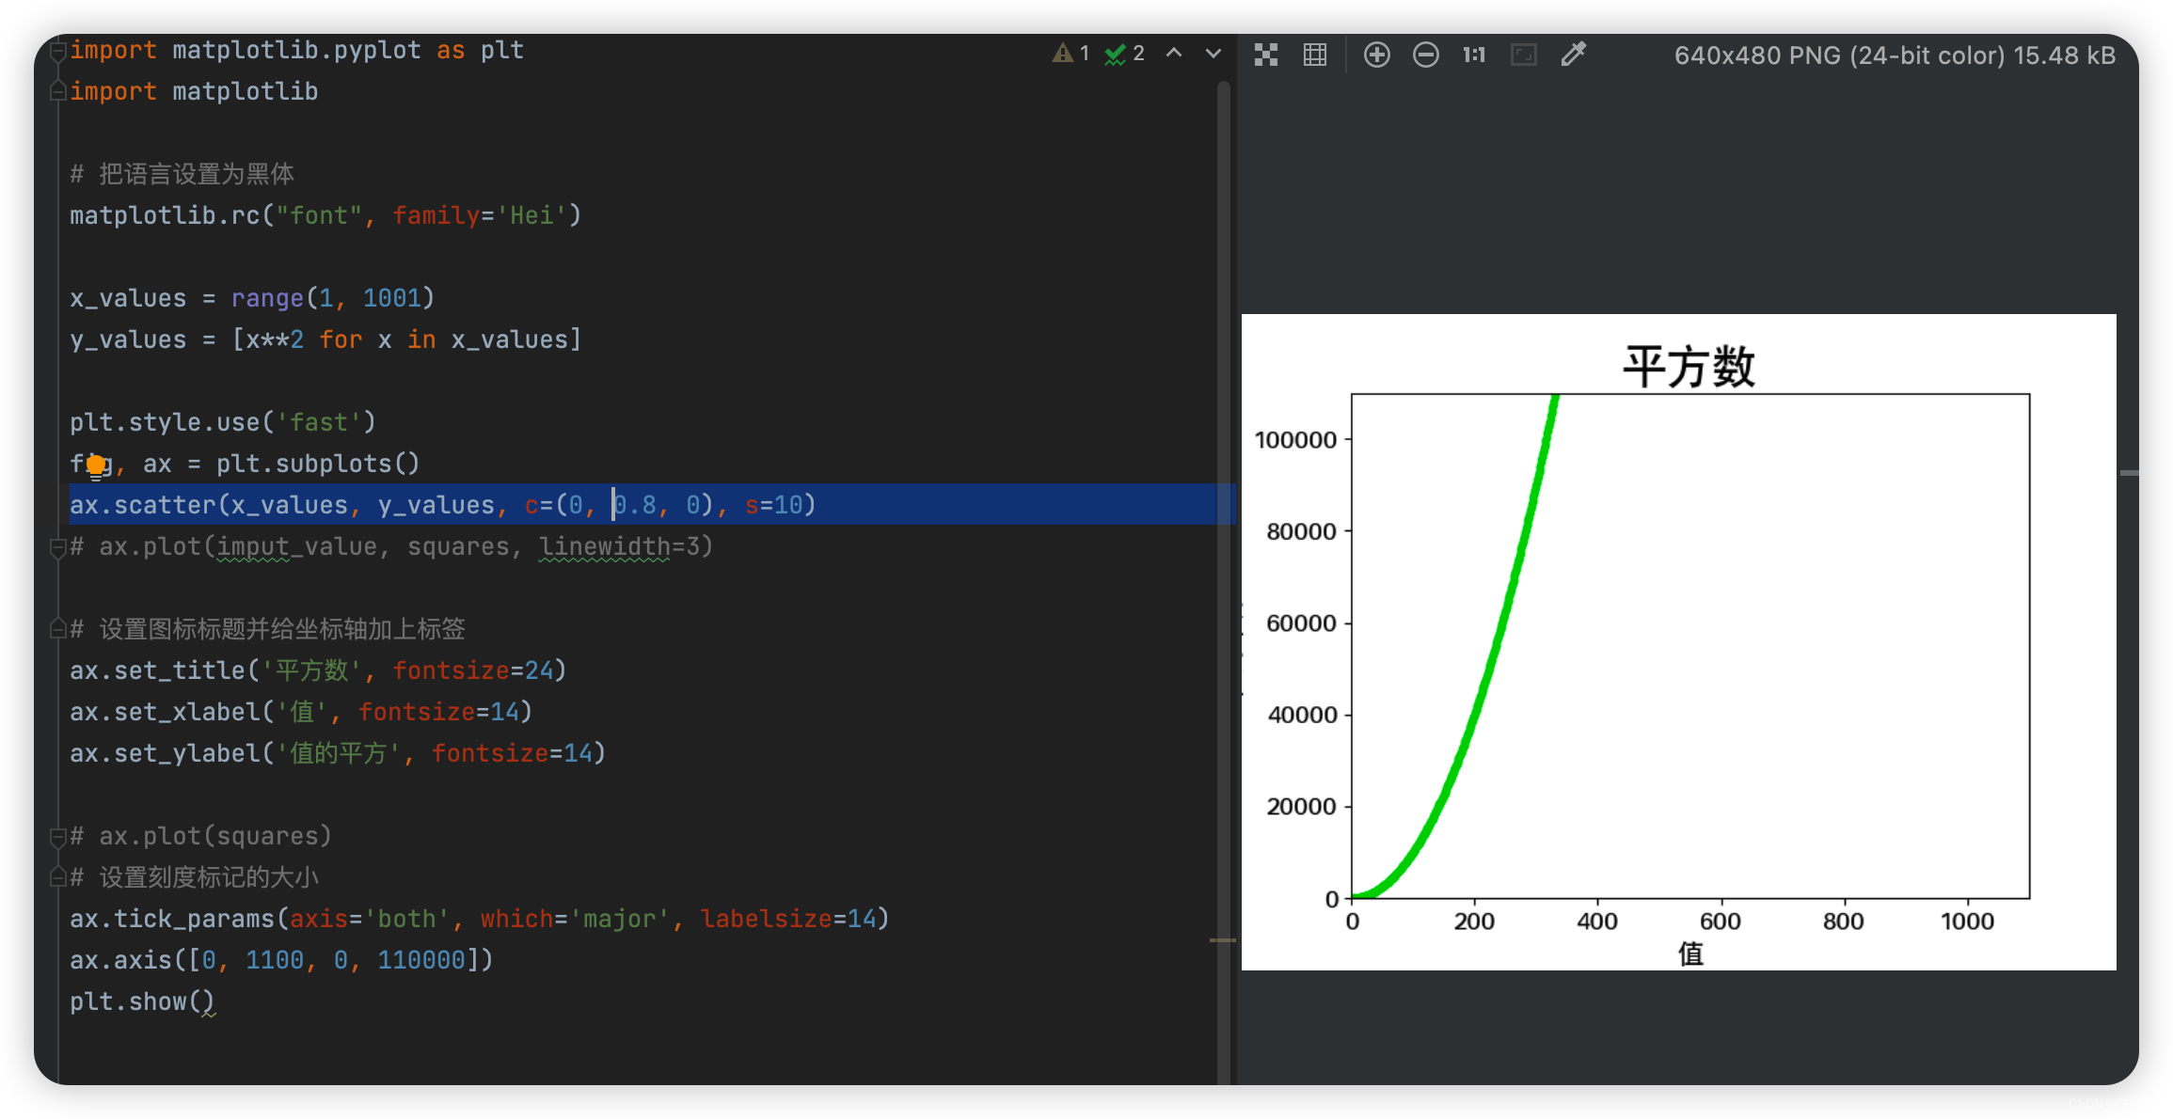Collapse the import statements fold marker
Screen dimensions: 2173x1119
(x=57, y=50)
